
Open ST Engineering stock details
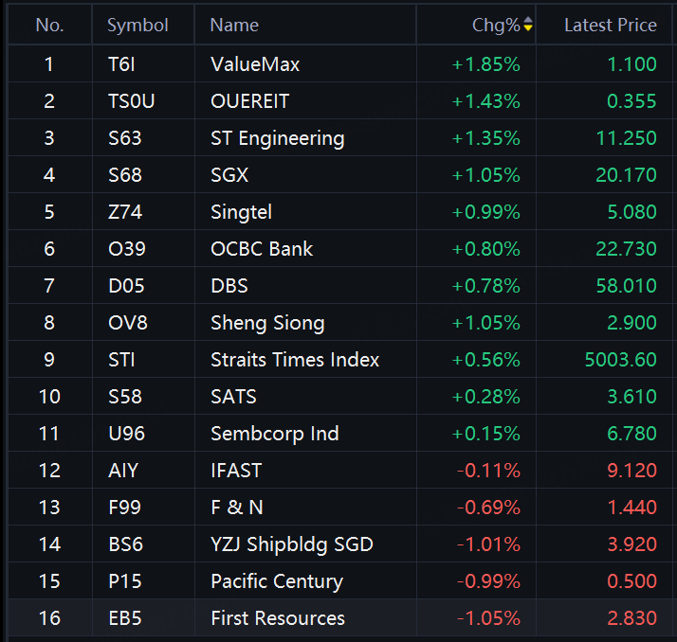[277, 138]
